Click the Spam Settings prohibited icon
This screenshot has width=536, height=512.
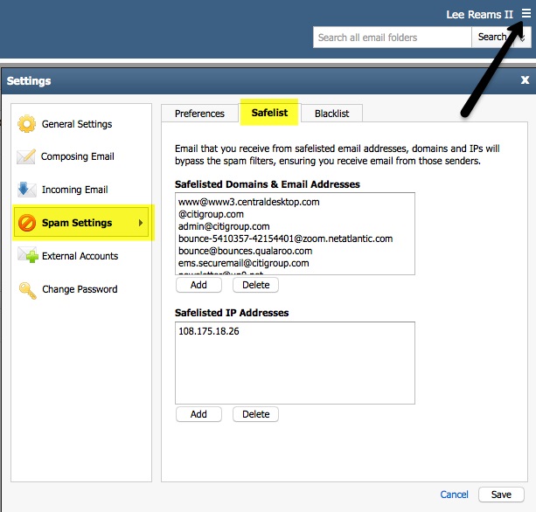tap(27, 222)
